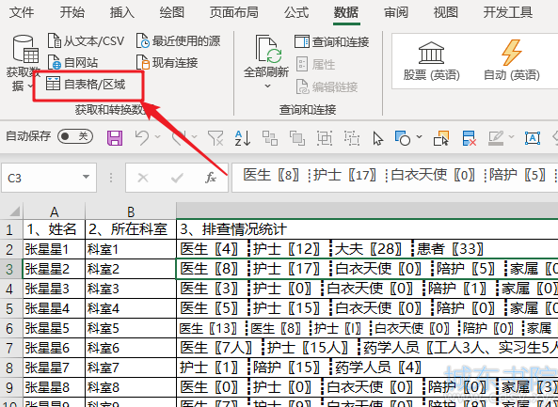Switch to the 视图 (View) tab
558x407 pixels.
point(446,13)
